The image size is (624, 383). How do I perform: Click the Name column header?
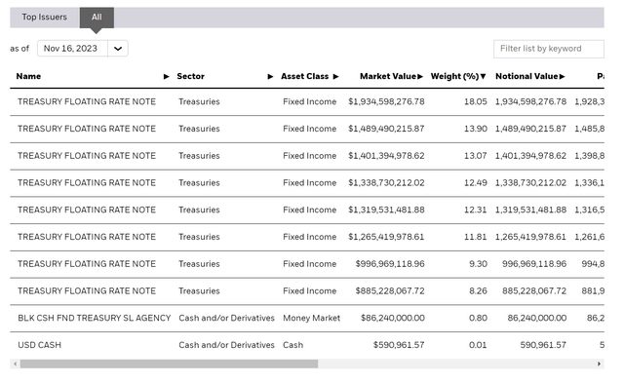(28, 76)
